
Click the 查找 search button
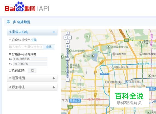[x=49, y=47]
